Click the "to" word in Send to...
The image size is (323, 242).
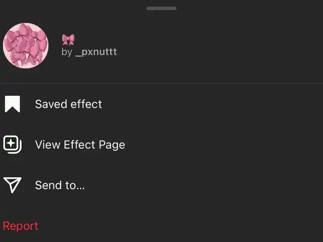tap(71, 185)
